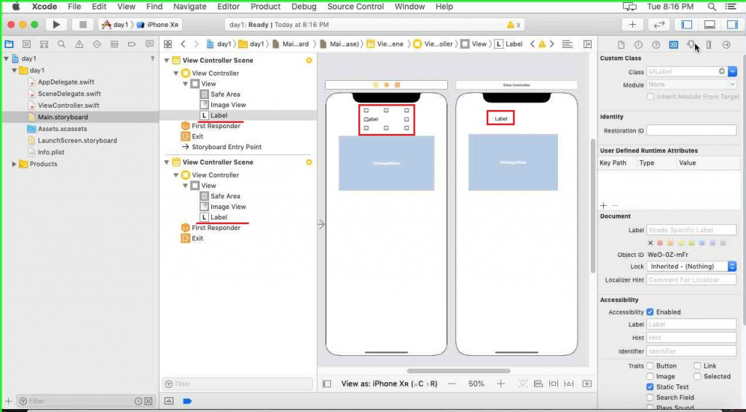The width and height of the screenshot is (746, 412).
Task: Collapse the first scene's View node
Action: coord(186,84)
